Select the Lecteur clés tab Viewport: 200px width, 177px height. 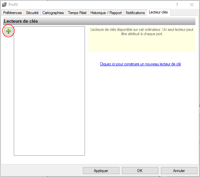tap(158, 12)
